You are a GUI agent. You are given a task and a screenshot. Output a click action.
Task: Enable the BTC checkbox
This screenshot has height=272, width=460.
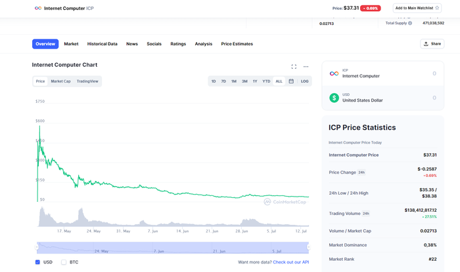64,262
